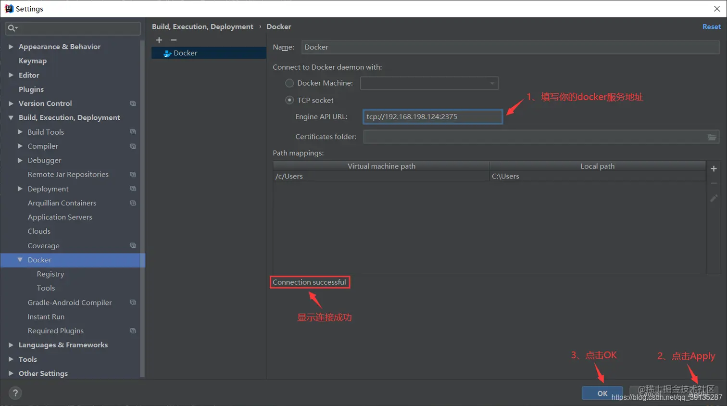This screenshot has height=406, width=727.
Task: Open Remote Jar Repositories settings
Action: [68, 175]
